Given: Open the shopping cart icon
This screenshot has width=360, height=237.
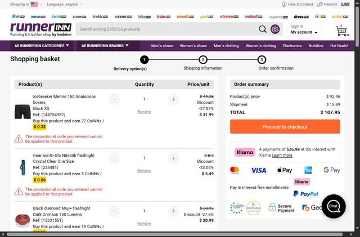Looking at the screenshot, I should pyautogui.click(x=342, y=31).
